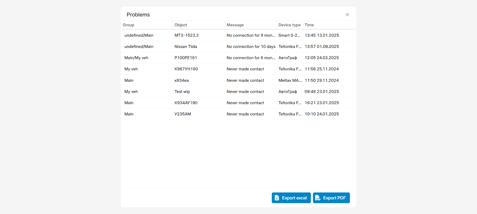
Task: Open the P100PE161 object entry
Action: [186, 58]
